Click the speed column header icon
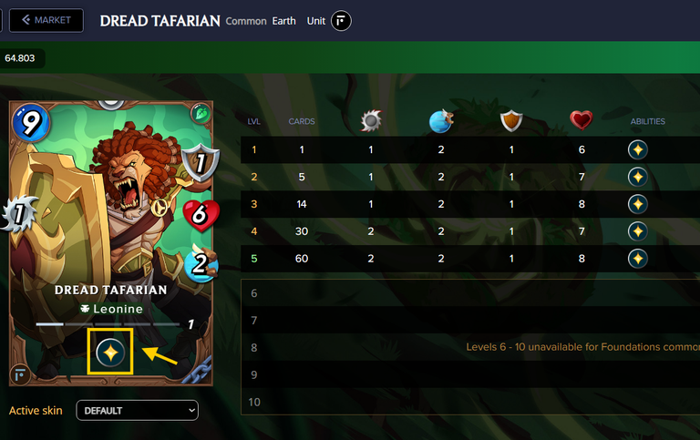This screenshot has width=700, height=440. click(x=441, y=121)
